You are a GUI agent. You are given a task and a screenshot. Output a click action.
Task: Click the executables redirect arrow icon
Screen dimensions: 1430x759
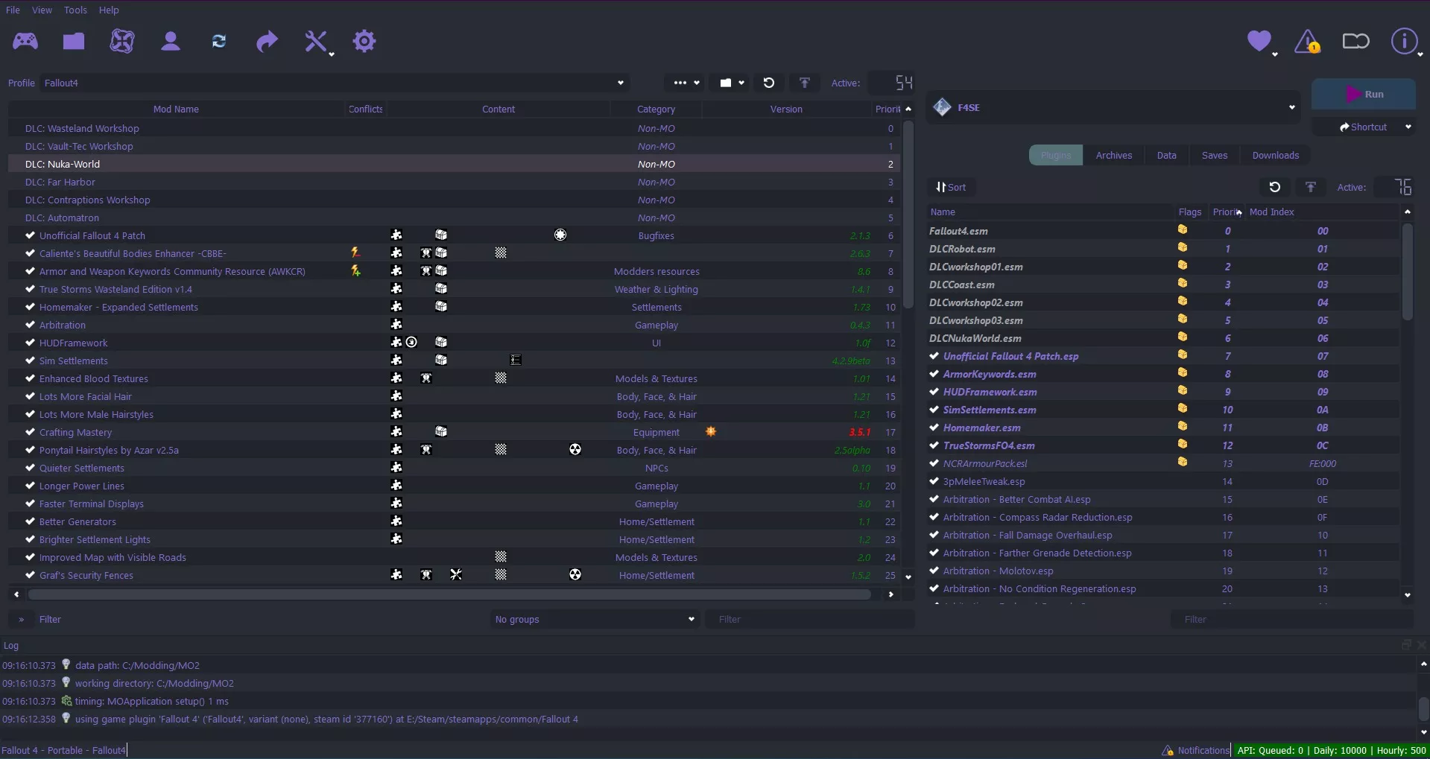(267, 41)
